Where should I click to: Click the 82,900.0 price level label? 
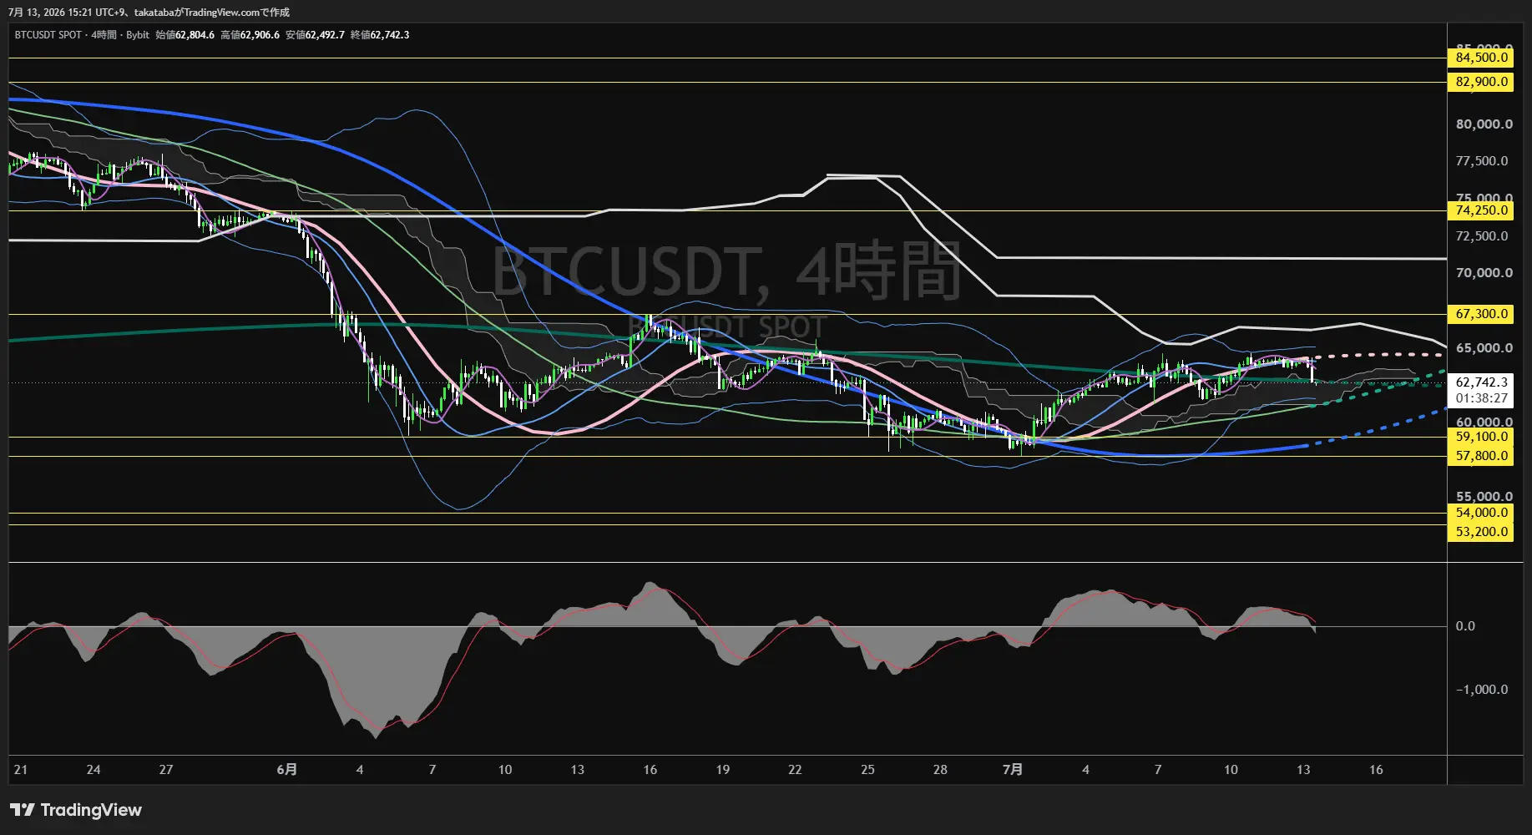(x=1480, y=82)
